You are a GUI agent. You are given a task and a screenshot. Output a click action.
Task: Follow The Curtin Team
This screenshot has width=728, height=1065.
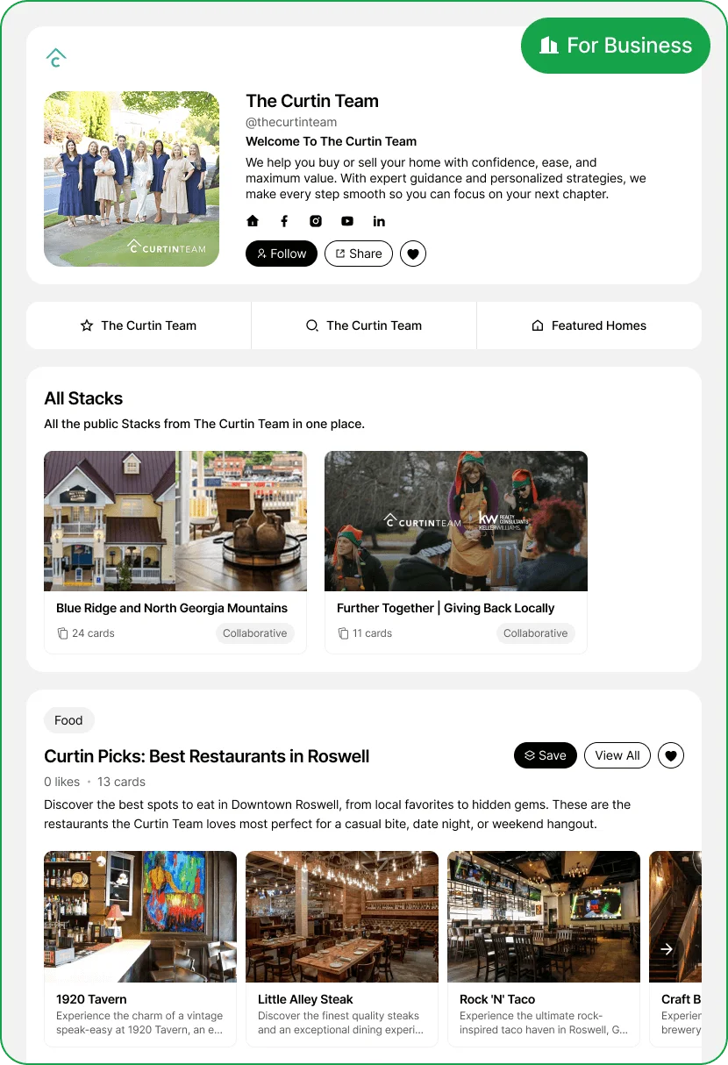tap(282, 254)
